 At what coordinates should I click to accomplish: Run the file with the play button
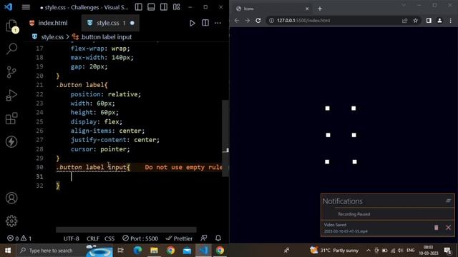click(x=193, y=23)
